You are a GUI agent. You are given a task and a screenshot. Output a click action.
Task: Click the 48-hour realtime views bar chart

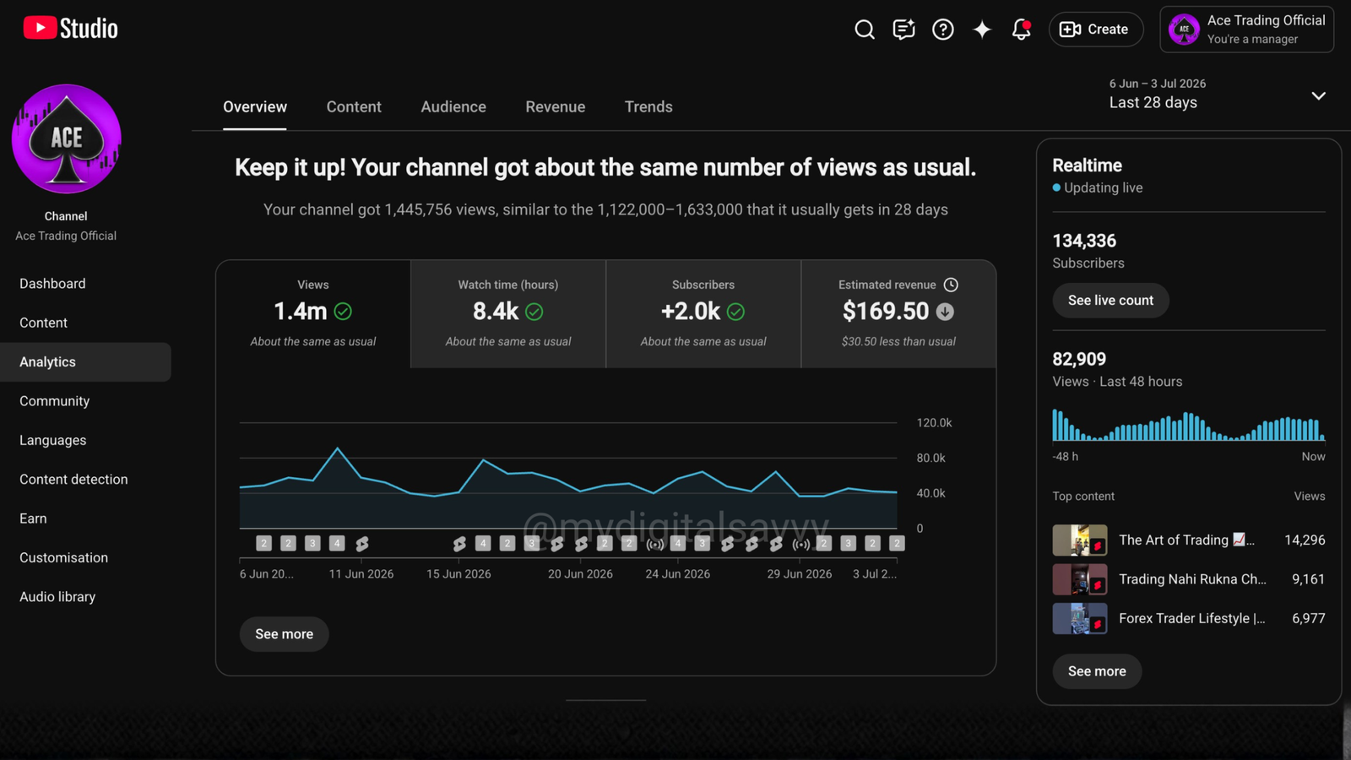(x=1189, y=426)
